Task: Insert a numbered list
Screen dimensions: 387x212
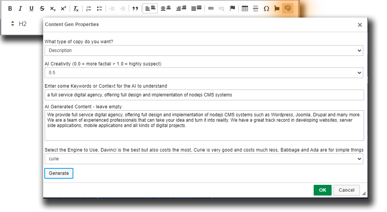Action: point(89,8)
